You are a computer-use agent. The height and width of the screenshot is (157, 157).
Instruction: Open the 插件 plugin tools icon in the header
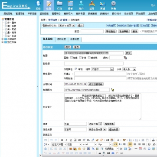(92, 3)
